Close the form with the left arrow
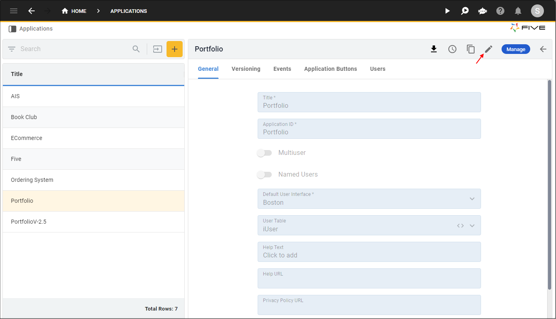The image size is (556, 319). click(543, 49)
